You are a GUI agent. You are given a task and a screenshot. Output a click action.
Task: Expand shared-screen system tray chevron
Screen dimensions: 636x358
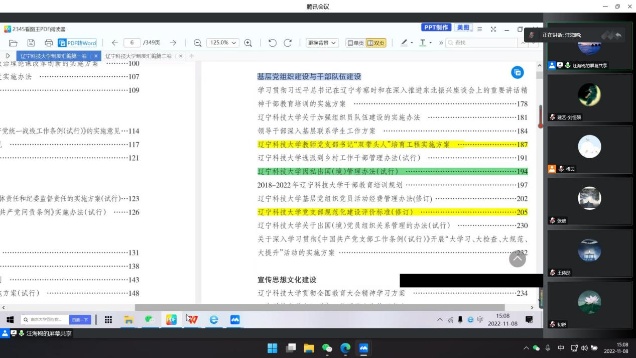tap(440, 320)
